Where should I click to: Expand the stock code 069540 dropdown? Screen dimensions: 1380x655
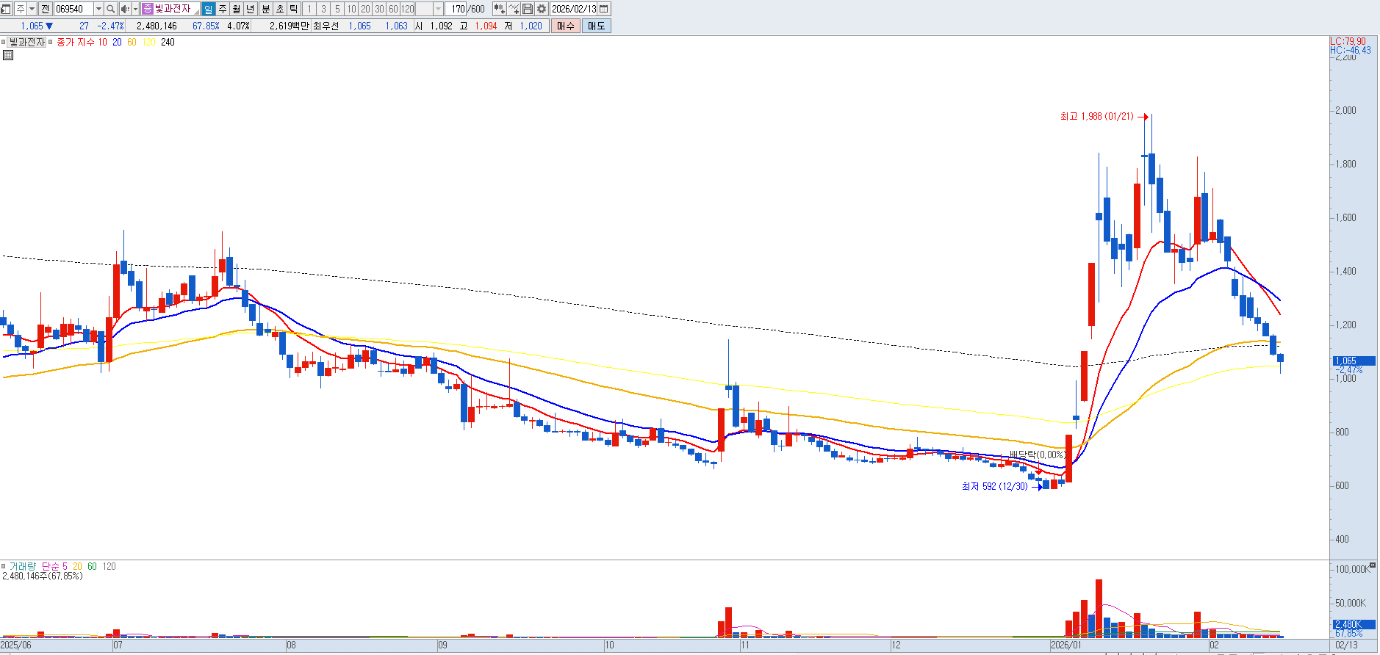[98, 9]
